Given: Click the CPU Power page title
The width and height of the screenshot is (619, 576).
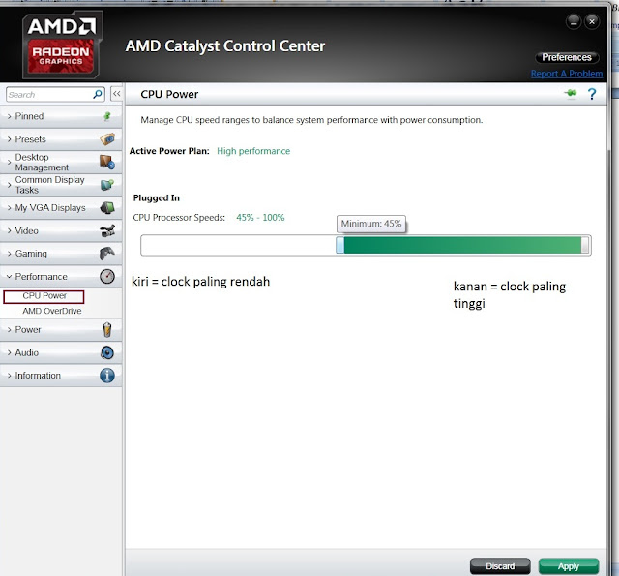Looking at the screenshot, I should [x=169, y=94].
